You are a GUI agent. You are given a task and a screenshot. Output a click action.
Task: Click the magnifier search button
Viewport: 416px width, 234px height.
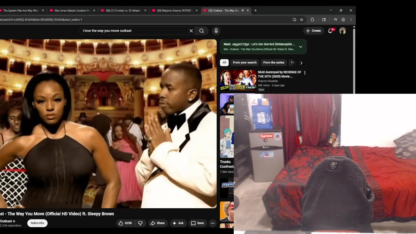pyautogui.click(x=201, y=31)
